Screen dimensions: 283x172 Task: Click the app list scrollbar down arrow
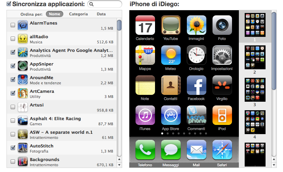pos(119,165)
